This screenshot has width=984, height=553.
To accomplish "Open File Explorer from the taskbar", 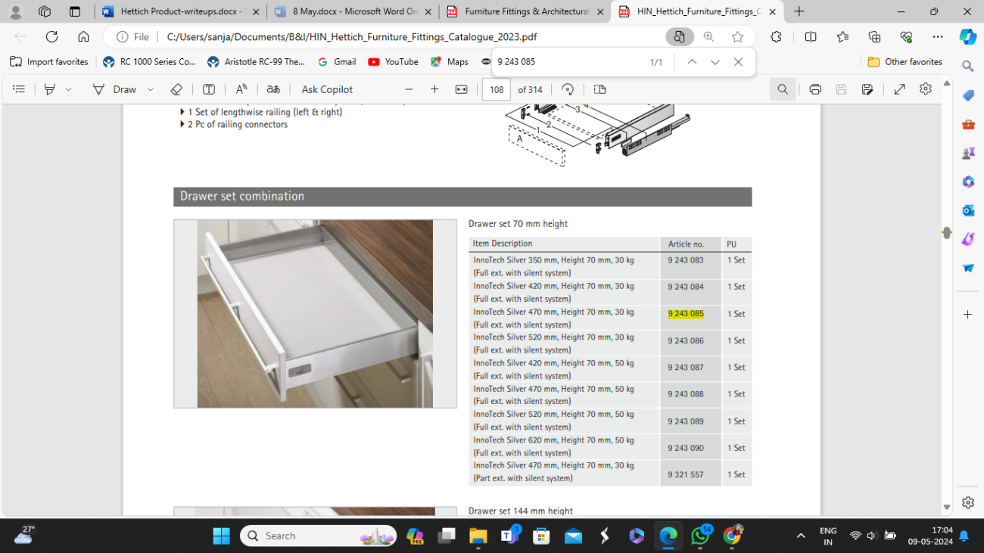I will [478, 536].
